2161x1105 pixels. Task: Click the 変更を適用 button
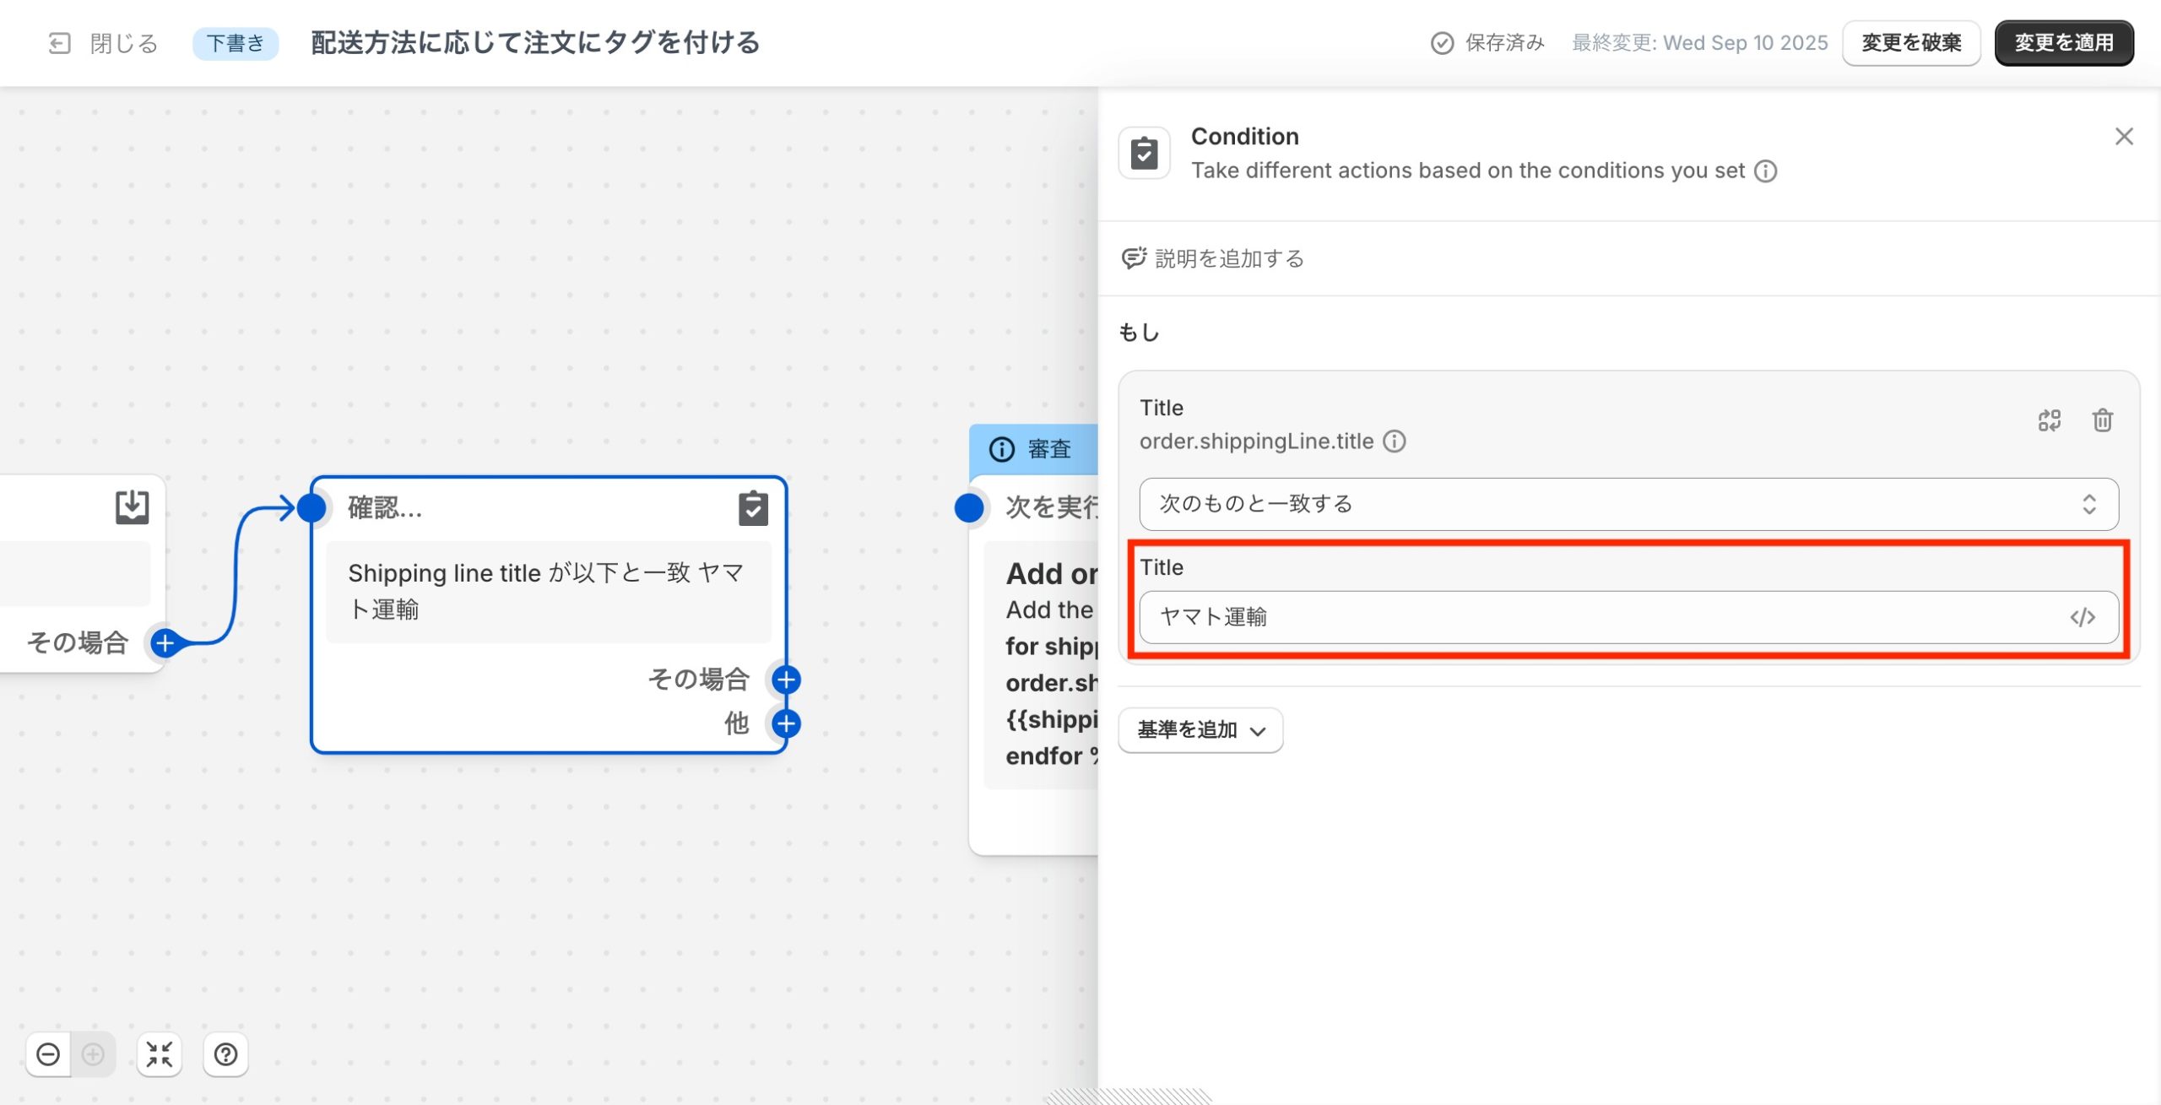tap(2063, 42)
